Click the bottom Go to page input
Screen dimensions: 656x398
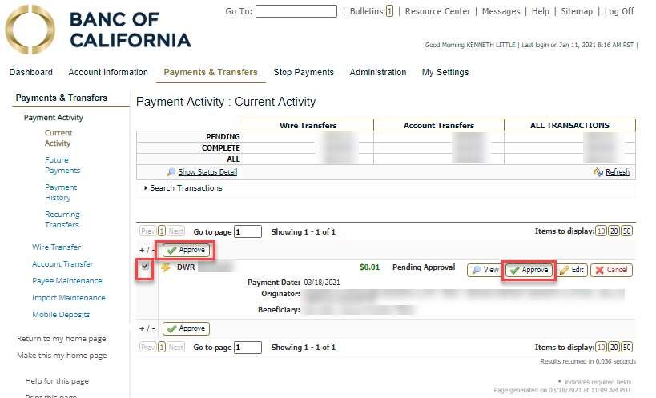(x=248, y=348)
